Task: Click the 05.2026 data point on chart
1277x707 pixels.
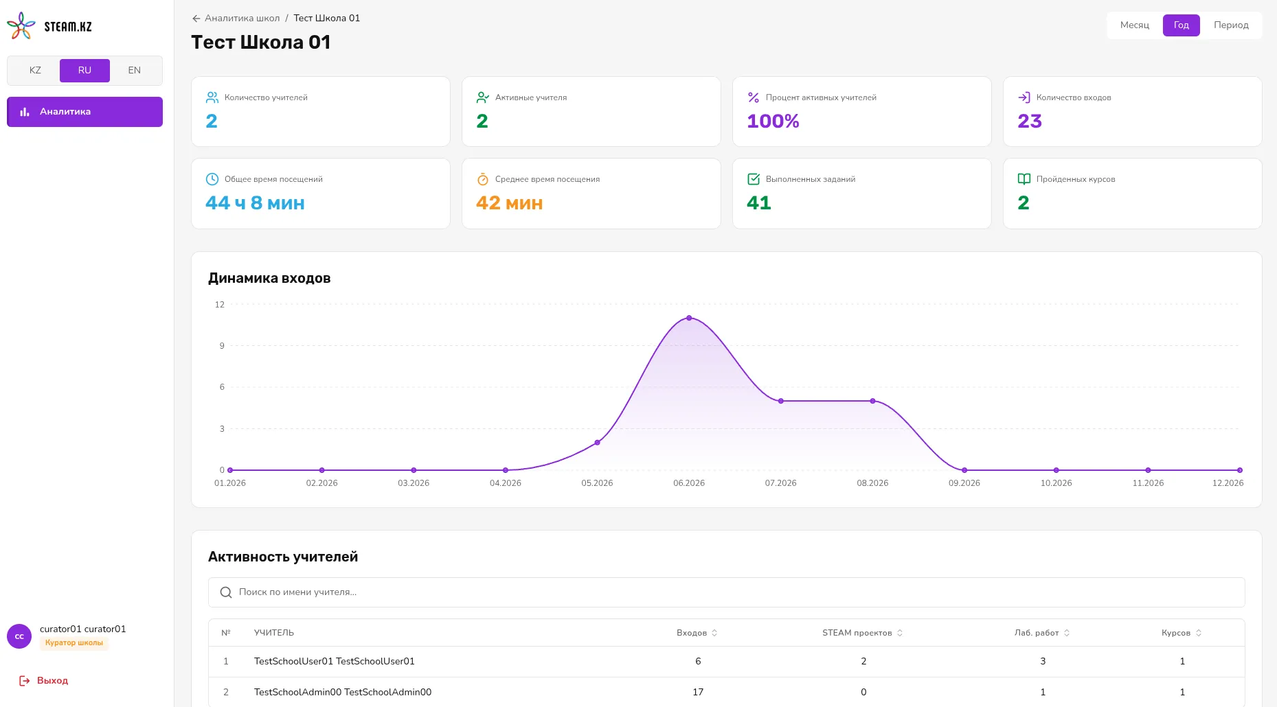Action: [597, 443]
